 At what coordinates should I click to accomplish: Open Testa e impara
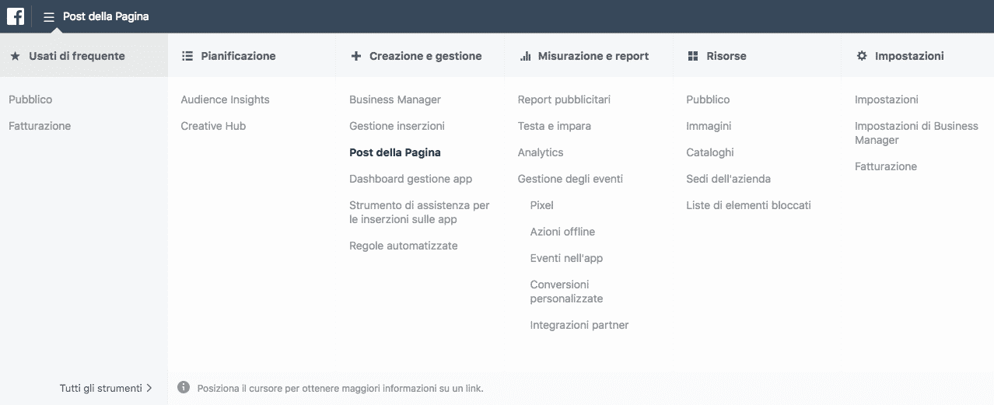(x=555, y=126)
